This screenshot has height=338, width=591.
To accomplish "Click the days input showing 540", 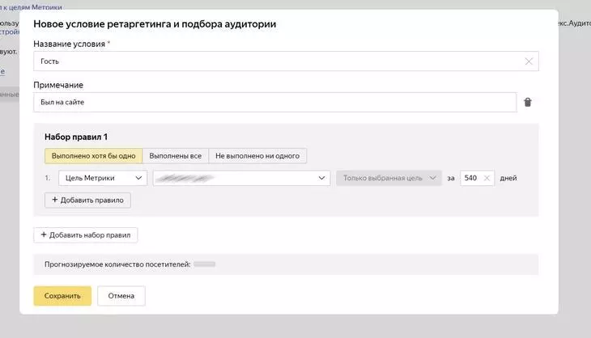I will click(x=477, y=178).
